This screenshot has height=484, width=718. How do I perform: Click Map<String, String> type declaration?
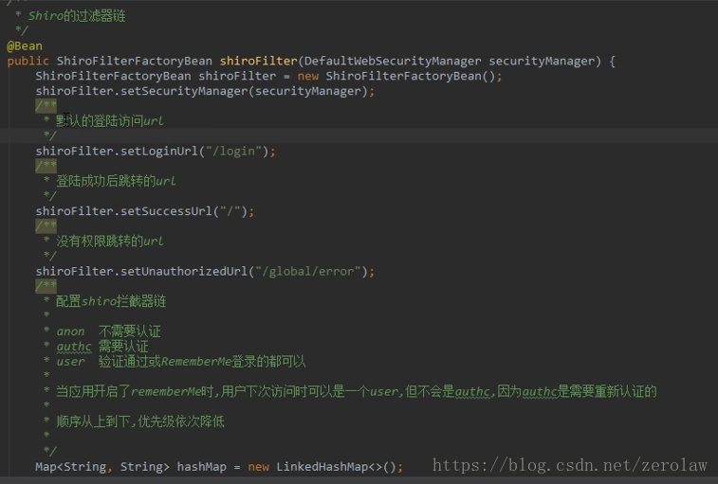click(x=102, y=467)
